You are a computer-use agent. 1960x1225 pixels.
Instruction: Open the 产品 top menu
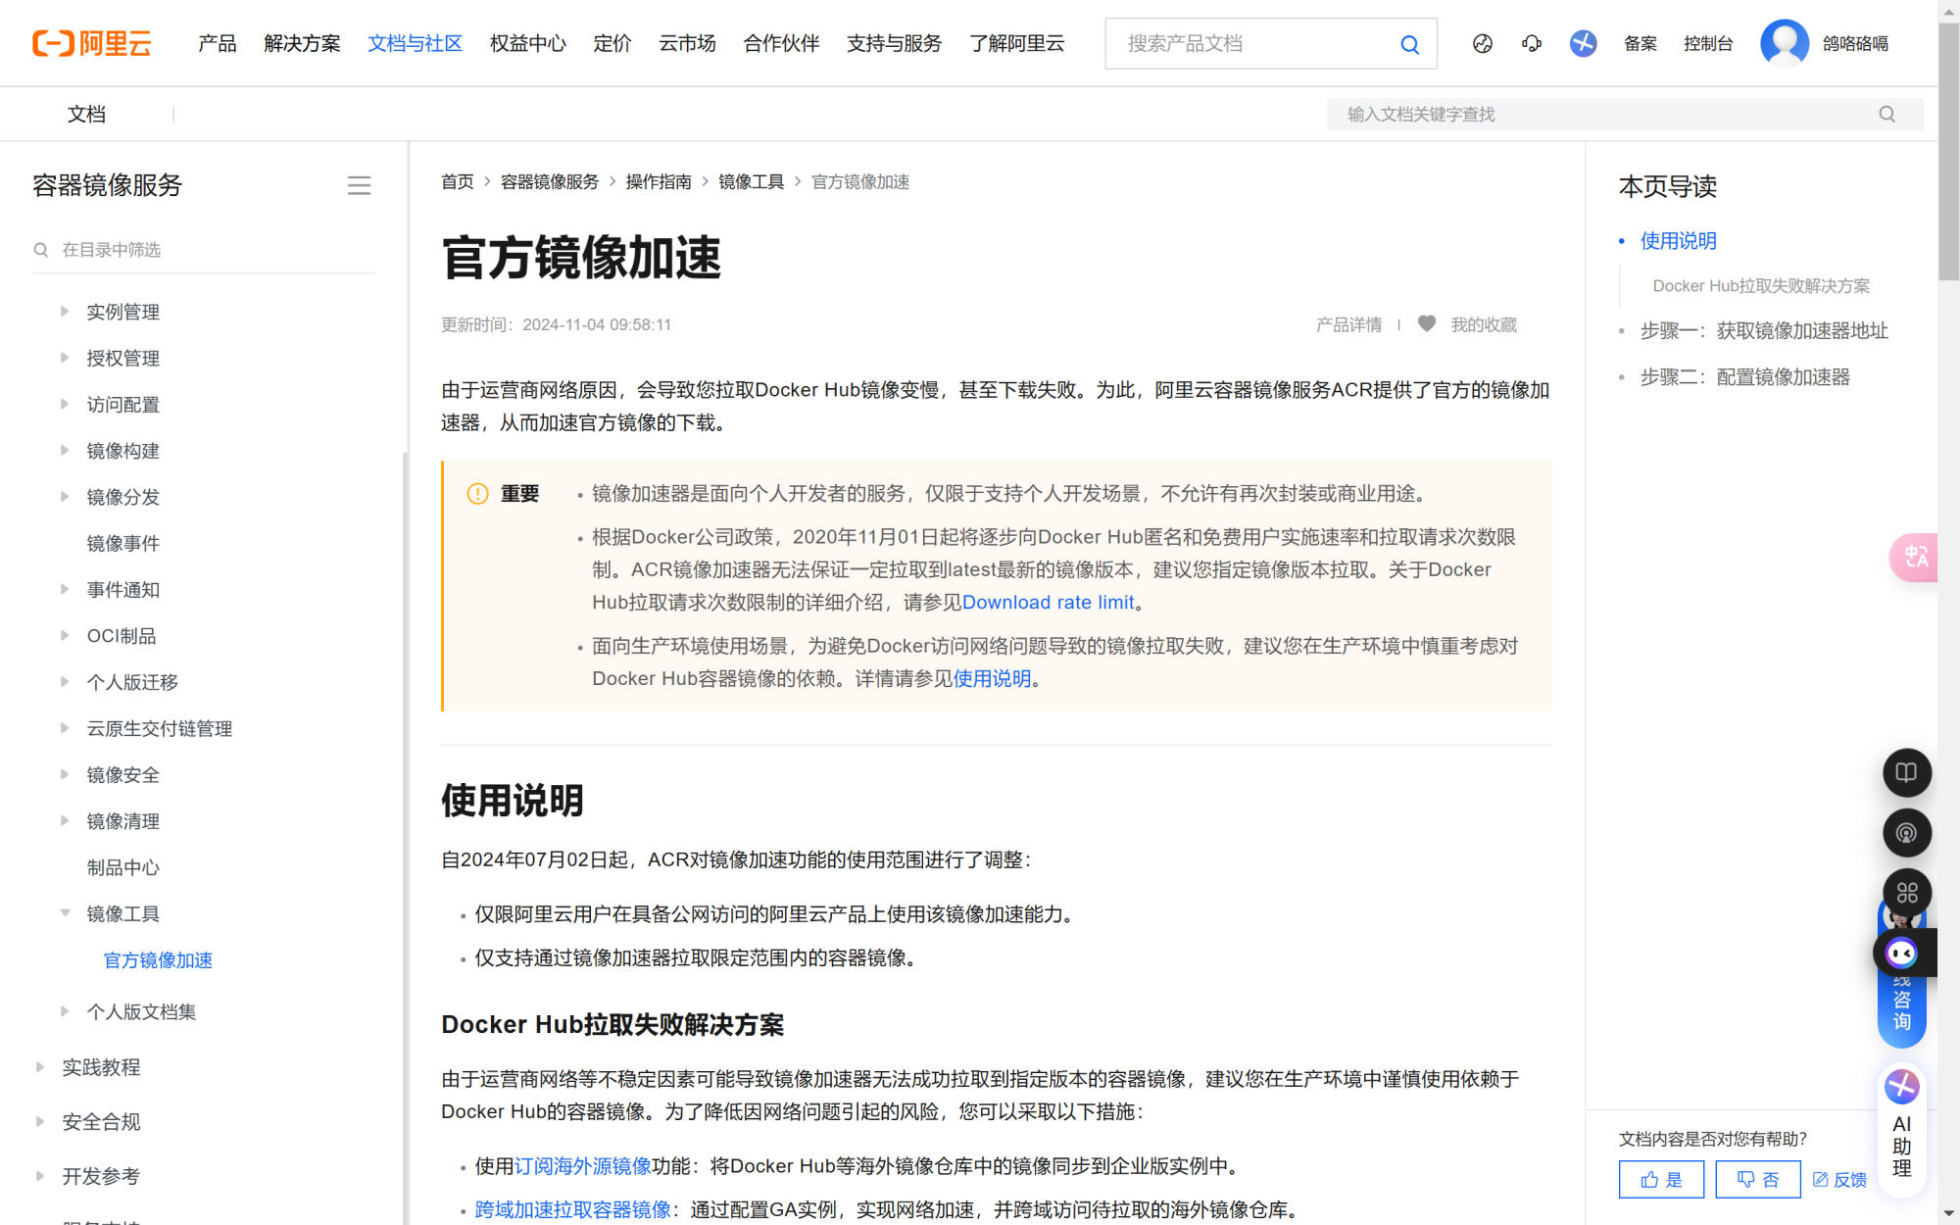tap(217, 43)
